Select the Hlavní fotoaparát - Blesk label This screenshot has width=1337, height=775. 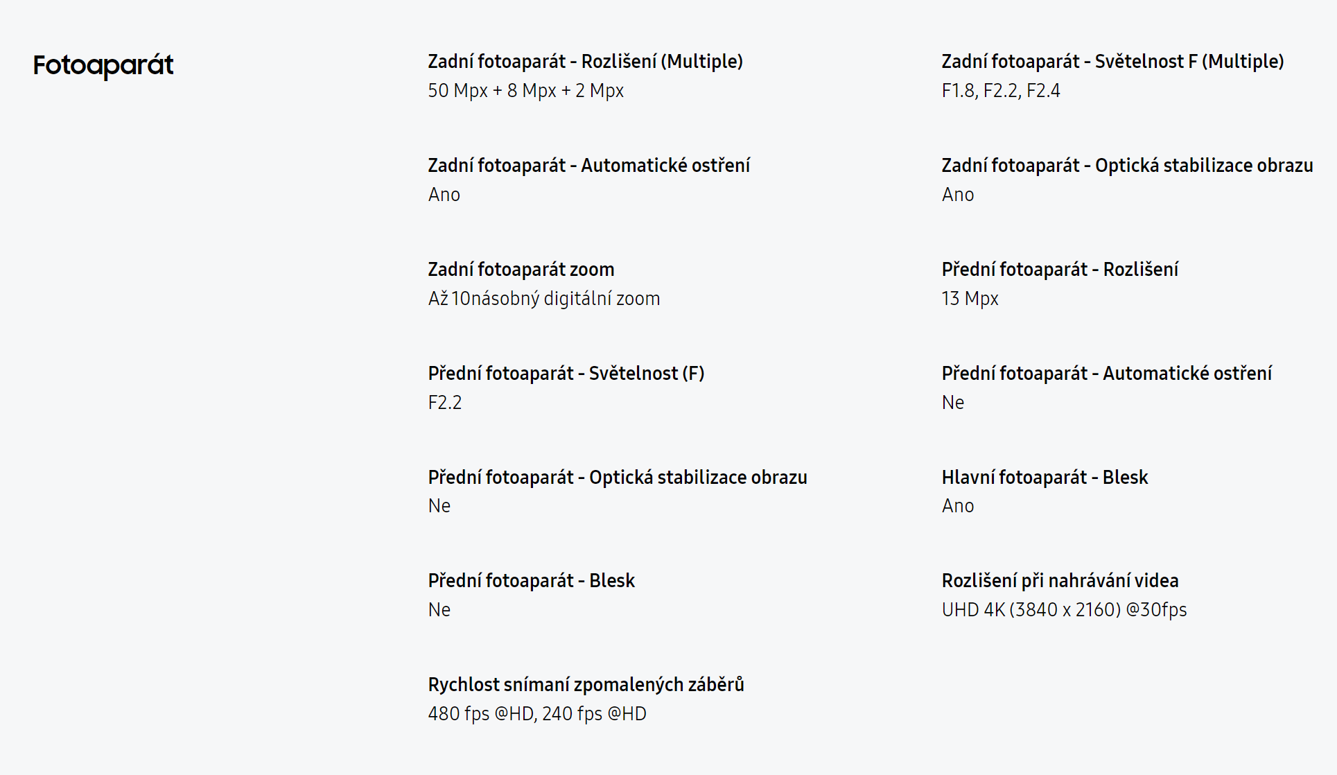click(1045, 478)
